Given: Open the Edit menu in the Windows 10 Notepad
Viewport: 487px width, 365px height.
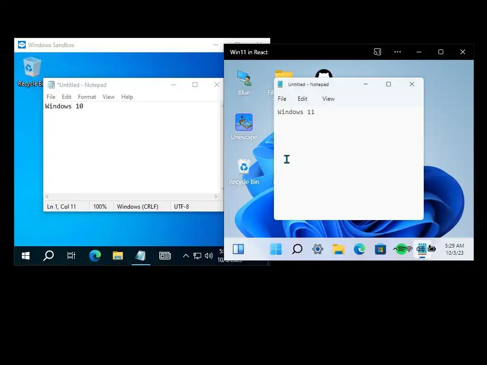Looking at the screenshot, I should pos(67,97).
